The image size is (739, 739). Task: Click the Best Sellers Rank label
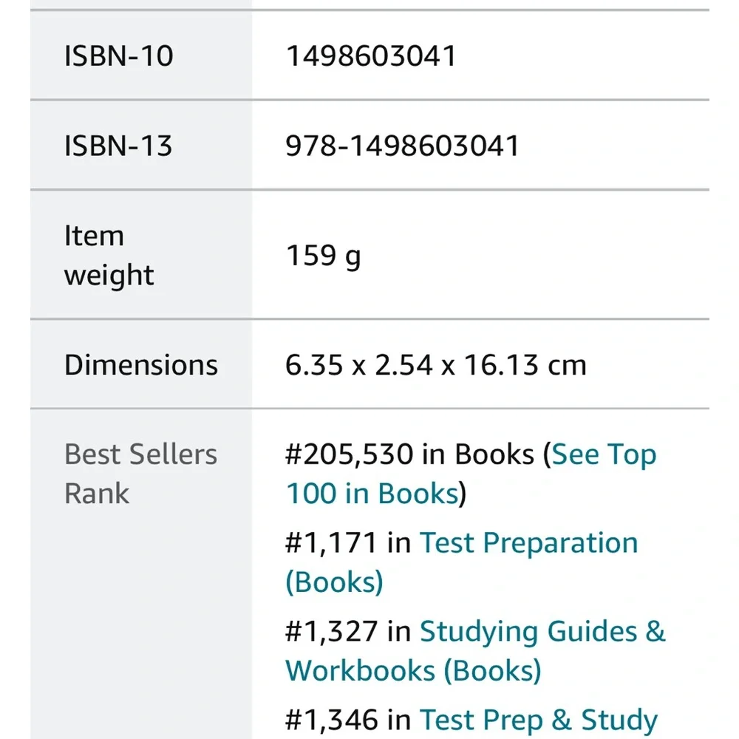[x=140, y=473]
